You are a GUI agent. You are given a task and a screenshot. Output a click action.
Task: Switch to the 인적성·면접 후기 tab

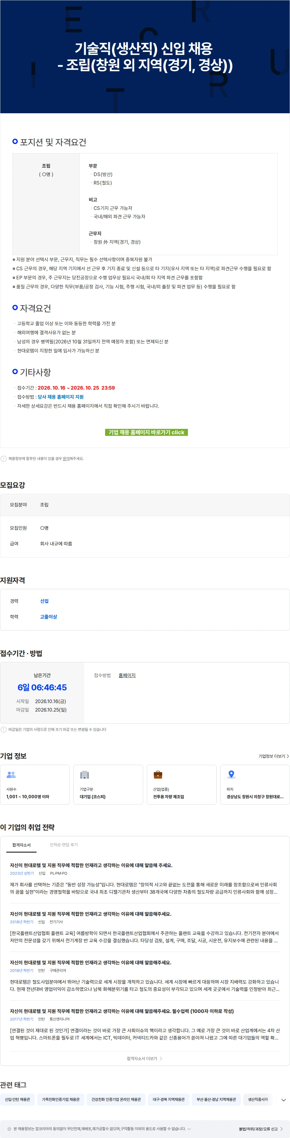(64, 845)
